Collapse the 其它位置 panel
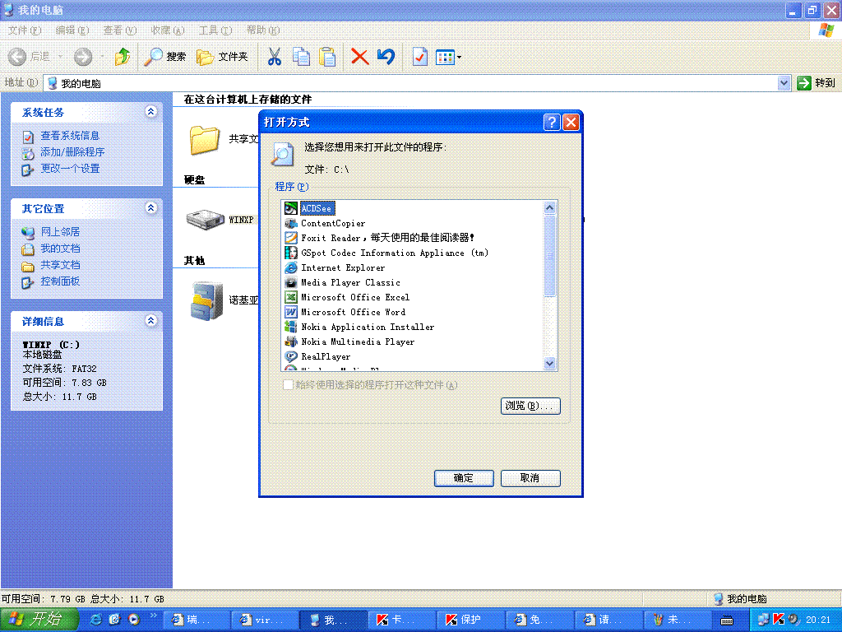The image size is (842, 632). tap(151, 208)
